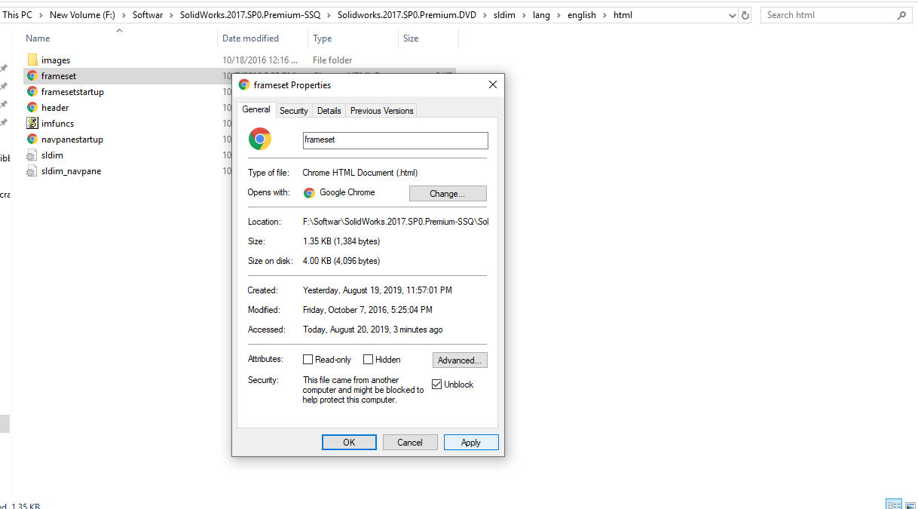Switch to the Details tab

click(x=329, y=111)
